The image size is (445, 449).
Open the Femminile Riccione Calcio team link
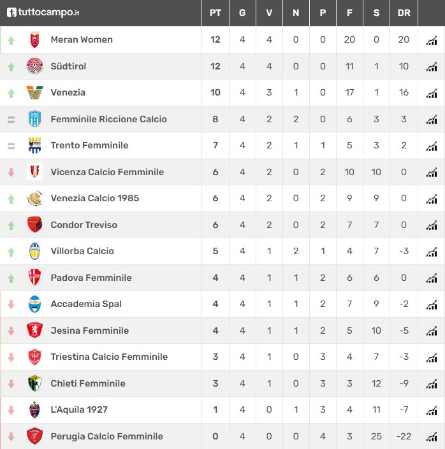point(108,119)
